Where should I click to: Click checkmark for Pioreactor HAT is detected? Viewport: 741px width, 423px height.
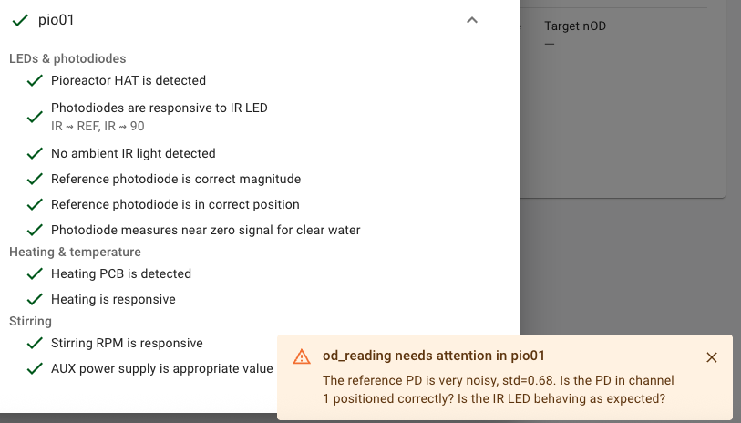[x=36, y=80]
